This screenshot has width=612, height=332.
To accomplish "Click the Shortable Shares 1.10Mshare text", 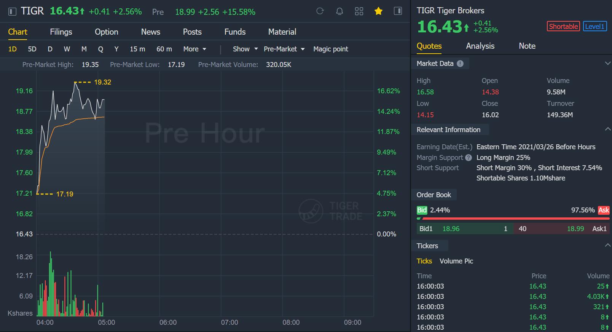I will pos(521,178).
